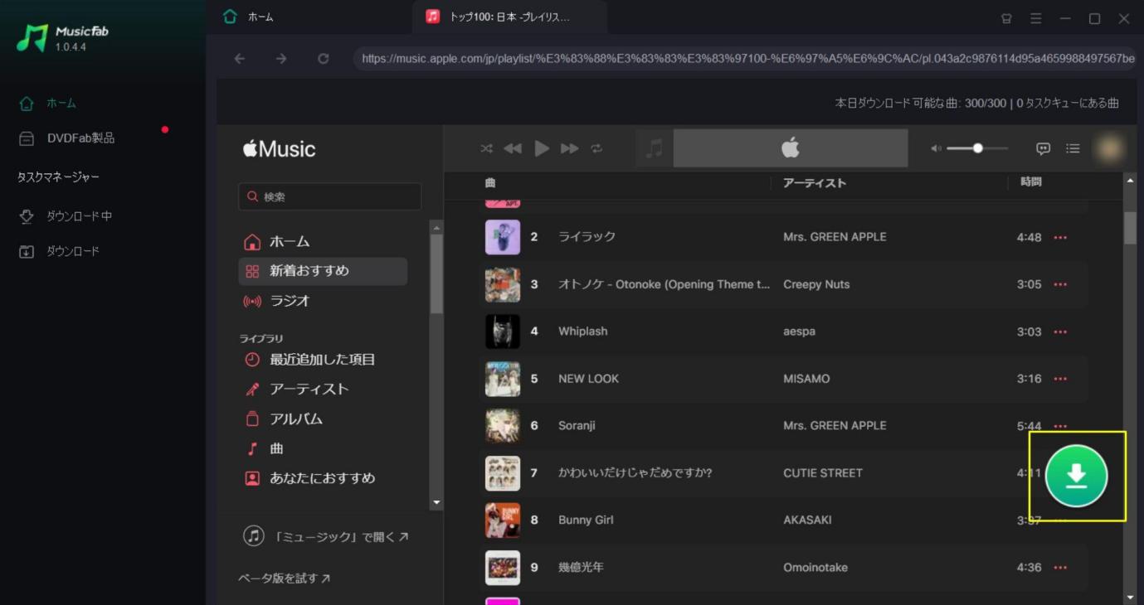Click the music note now-playing thumbnail
Screen dimensions: 1144x605
[655, 148]
